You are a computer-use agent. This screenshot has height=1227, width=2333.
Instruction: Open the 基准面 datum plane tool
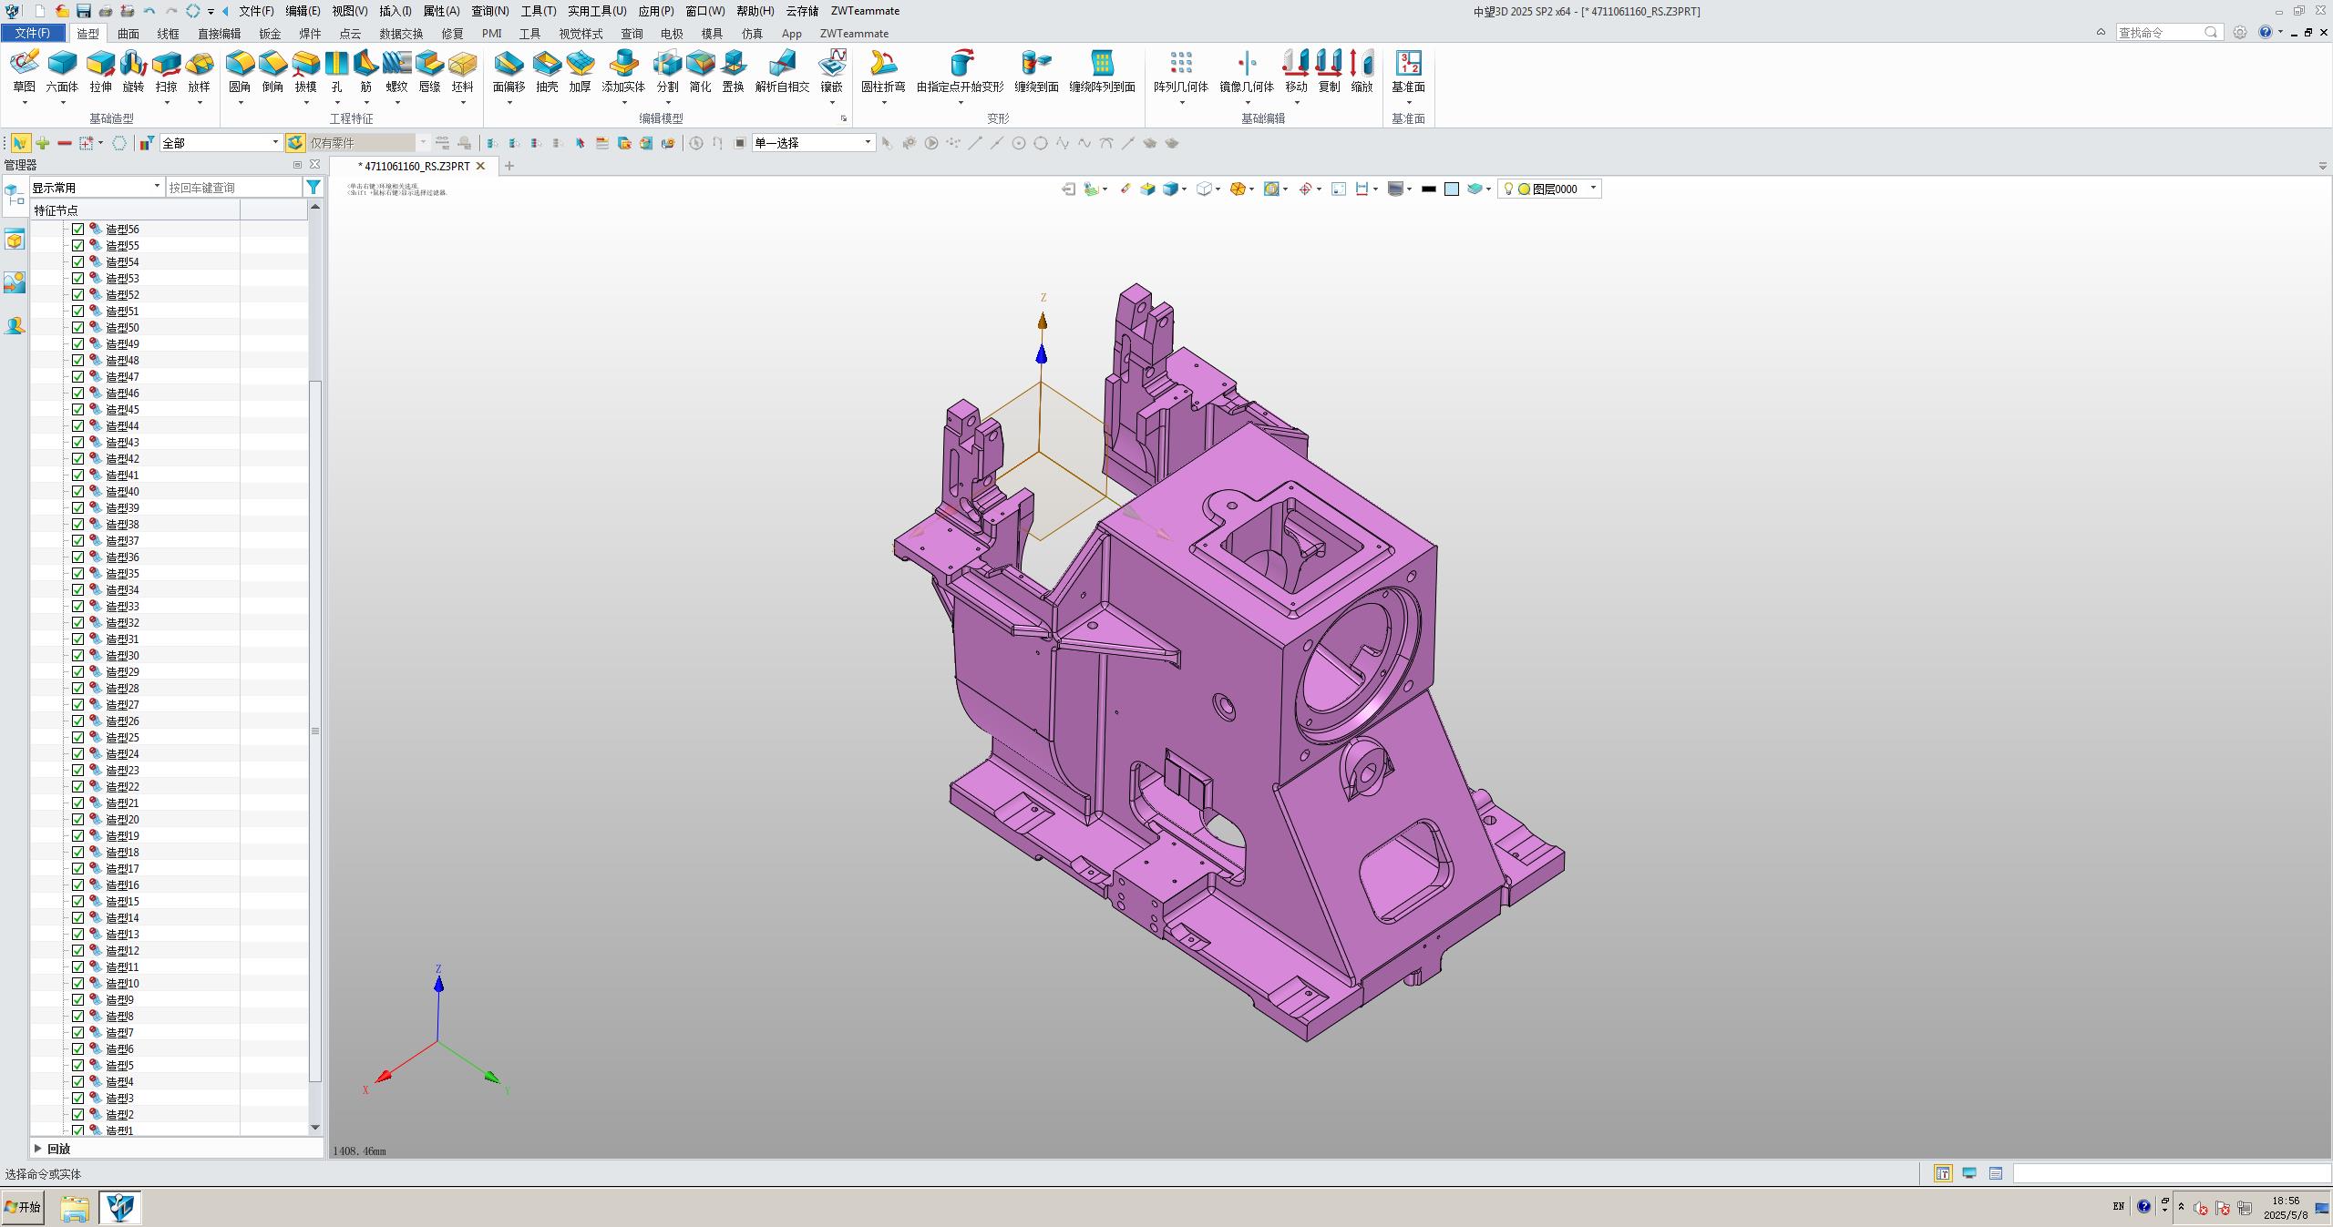1408,71
